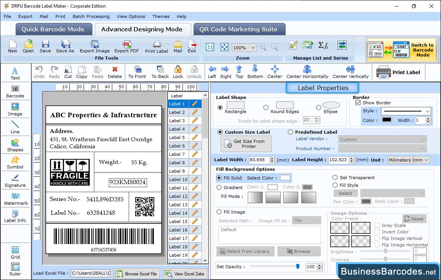441x280 pixels.
Task: Toggle the Ruler display
Action: [15, 270]
